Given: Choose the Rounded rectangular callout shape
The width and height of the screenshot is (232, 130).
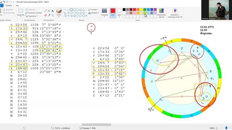Looking at the screenshot, I should click(x=78, y=16).
